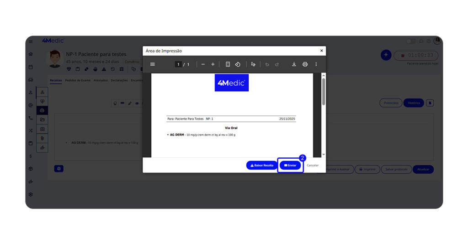468x245 pixels.
Task: Close the Área de Impressão dialog
Action: click(x=321, y=51)
